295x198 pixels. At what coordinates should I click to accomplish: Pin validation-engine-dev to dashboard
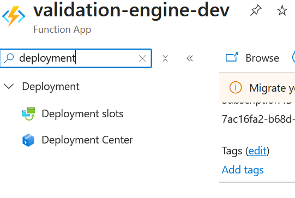[256, 10]
